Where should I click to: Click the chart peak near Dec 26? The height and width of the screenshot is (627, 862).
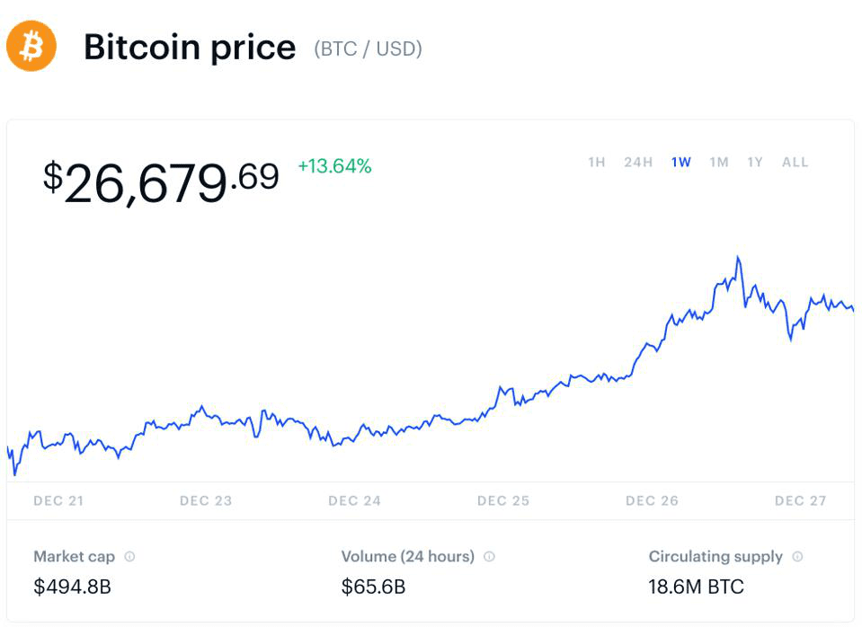pos(738,257)
